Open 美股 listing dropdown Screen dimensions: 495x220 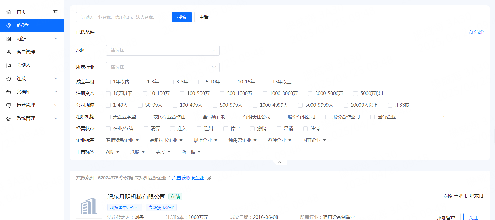click(x=163, y=152)
